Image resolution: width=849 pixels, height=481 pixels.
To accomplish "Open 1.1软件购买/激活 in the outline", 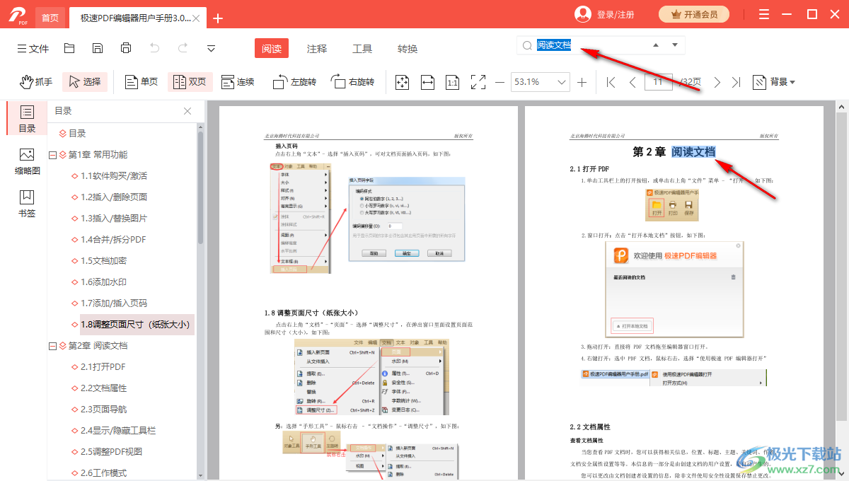I will 113,175.
